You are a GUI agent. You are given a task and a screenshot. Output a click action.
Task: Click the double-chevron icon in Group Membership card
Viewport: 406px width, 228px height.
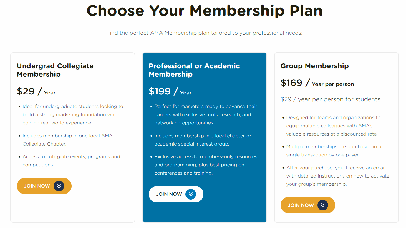click(323, 205)
